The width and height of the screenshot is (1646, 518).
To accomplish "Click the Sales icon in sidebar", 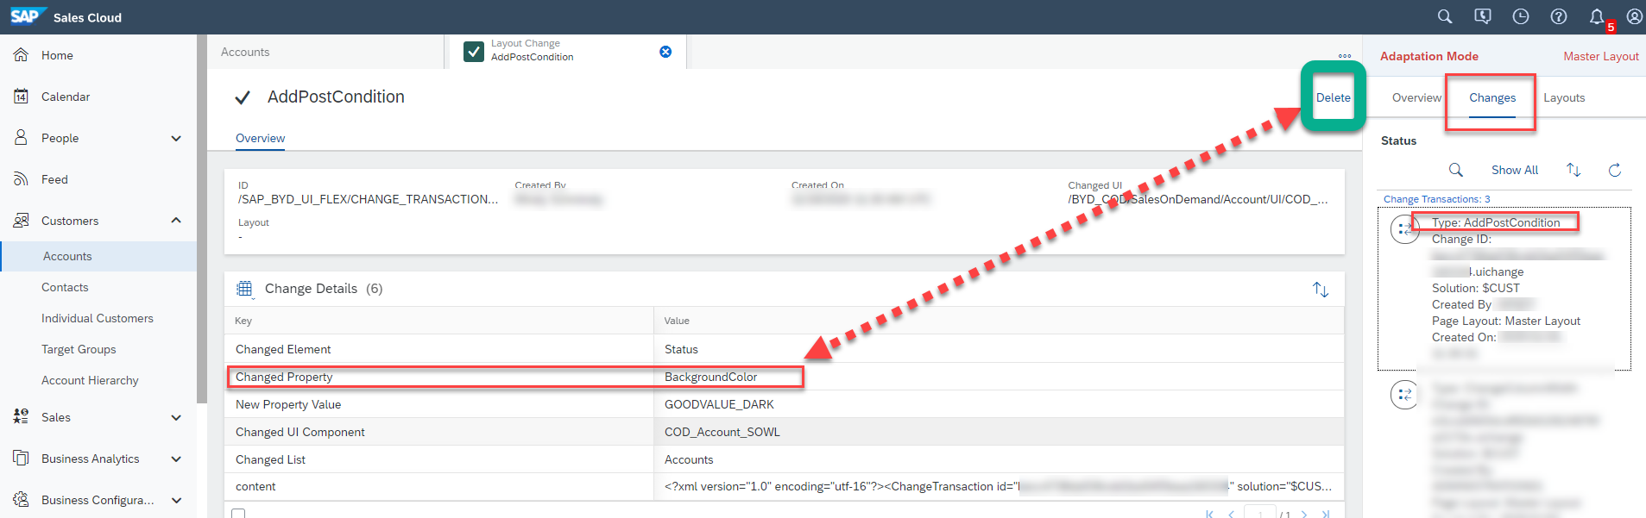I will pyautogui.click(x=22, y=417).
